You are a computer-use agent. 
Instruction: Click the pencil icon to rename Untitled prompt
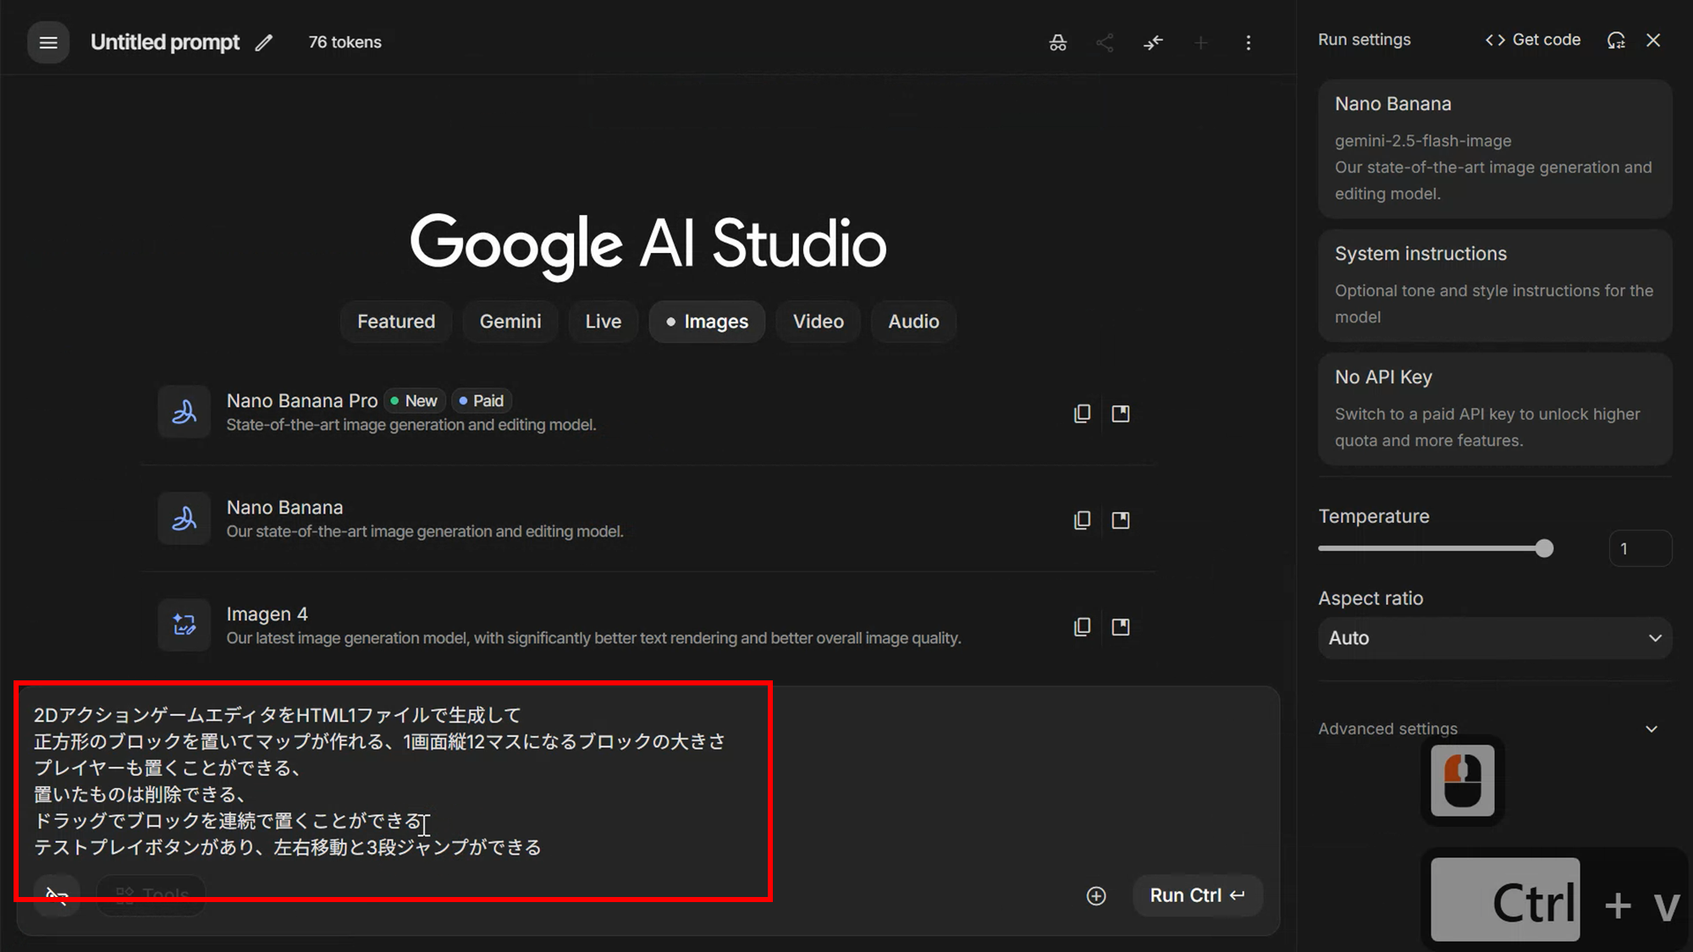(x=264, y=42)
